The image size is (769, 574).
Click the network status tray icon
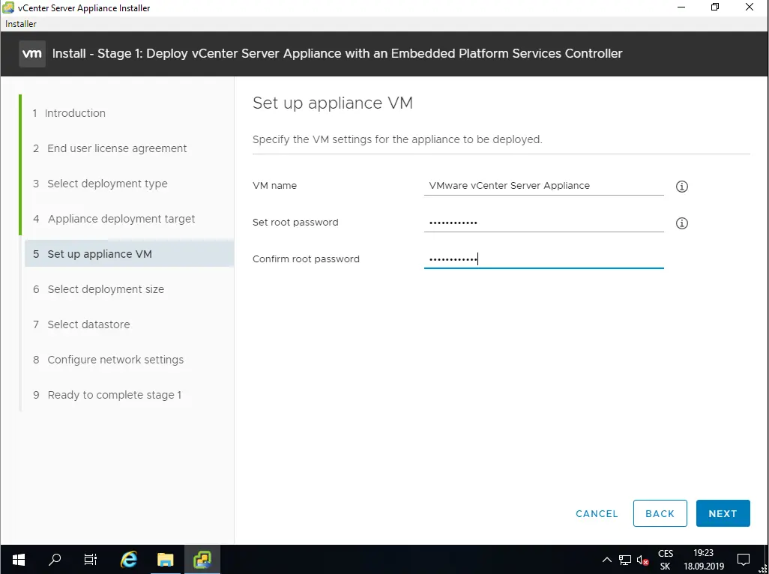pos(625,560)
